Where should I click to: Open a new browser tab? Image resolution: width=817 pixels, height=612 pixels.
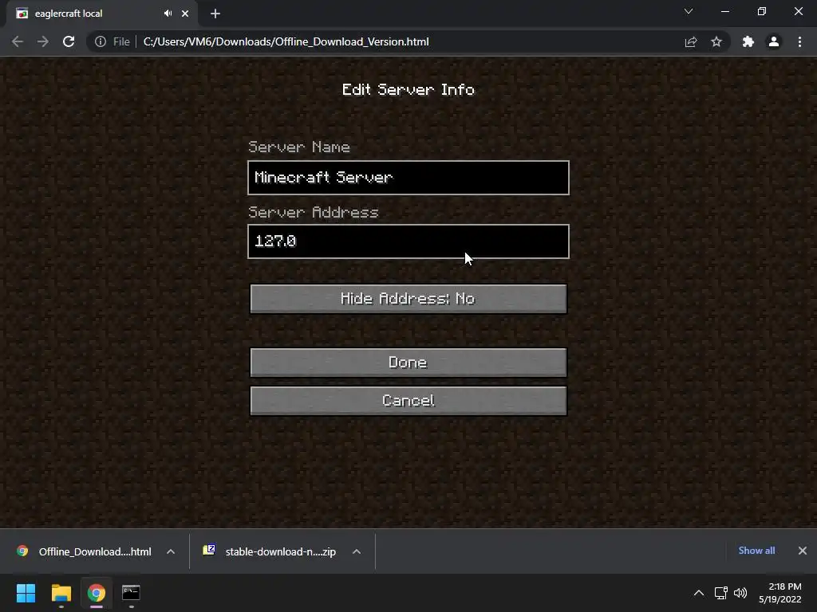215,14
